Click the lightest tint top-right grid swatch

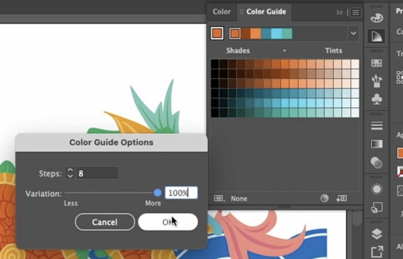click(x=355, y=64)
